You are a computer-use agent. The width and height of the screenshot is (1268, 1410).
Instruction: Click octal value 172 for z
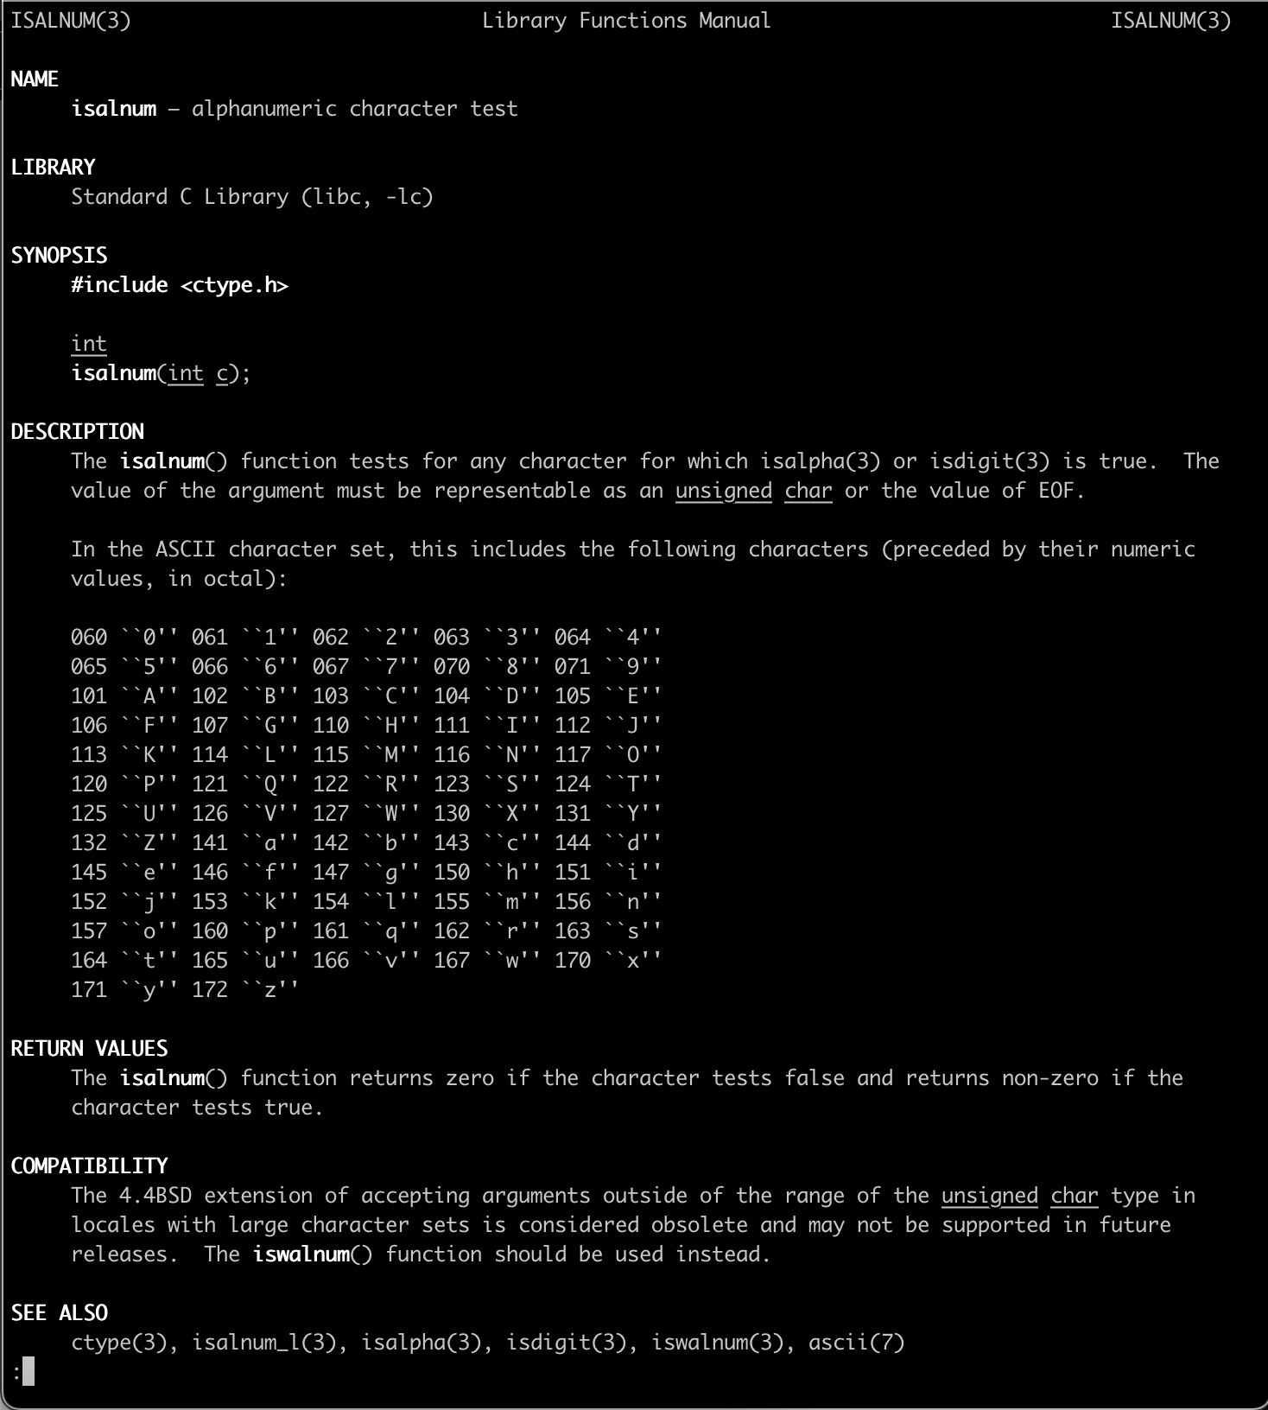[x=210, y=990]
